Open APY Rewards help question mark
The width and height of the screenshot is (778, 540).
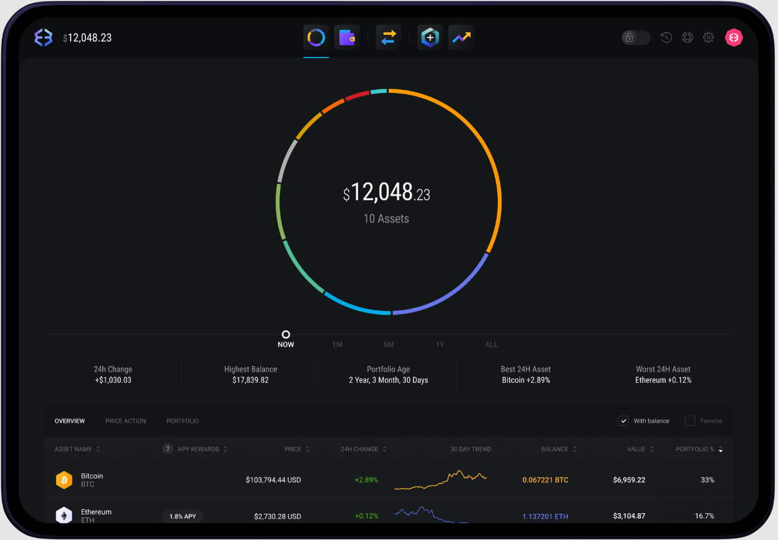click(x=167, y=449)
